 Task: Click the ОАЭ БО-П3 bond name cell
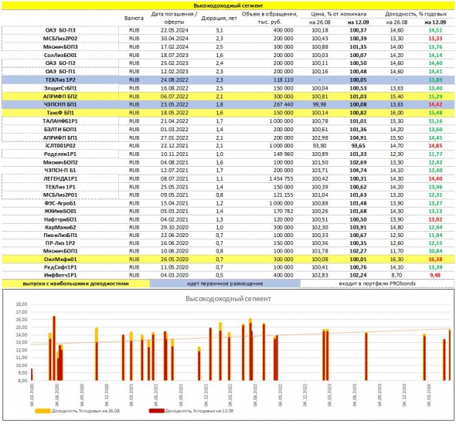(x=60, y=30)
